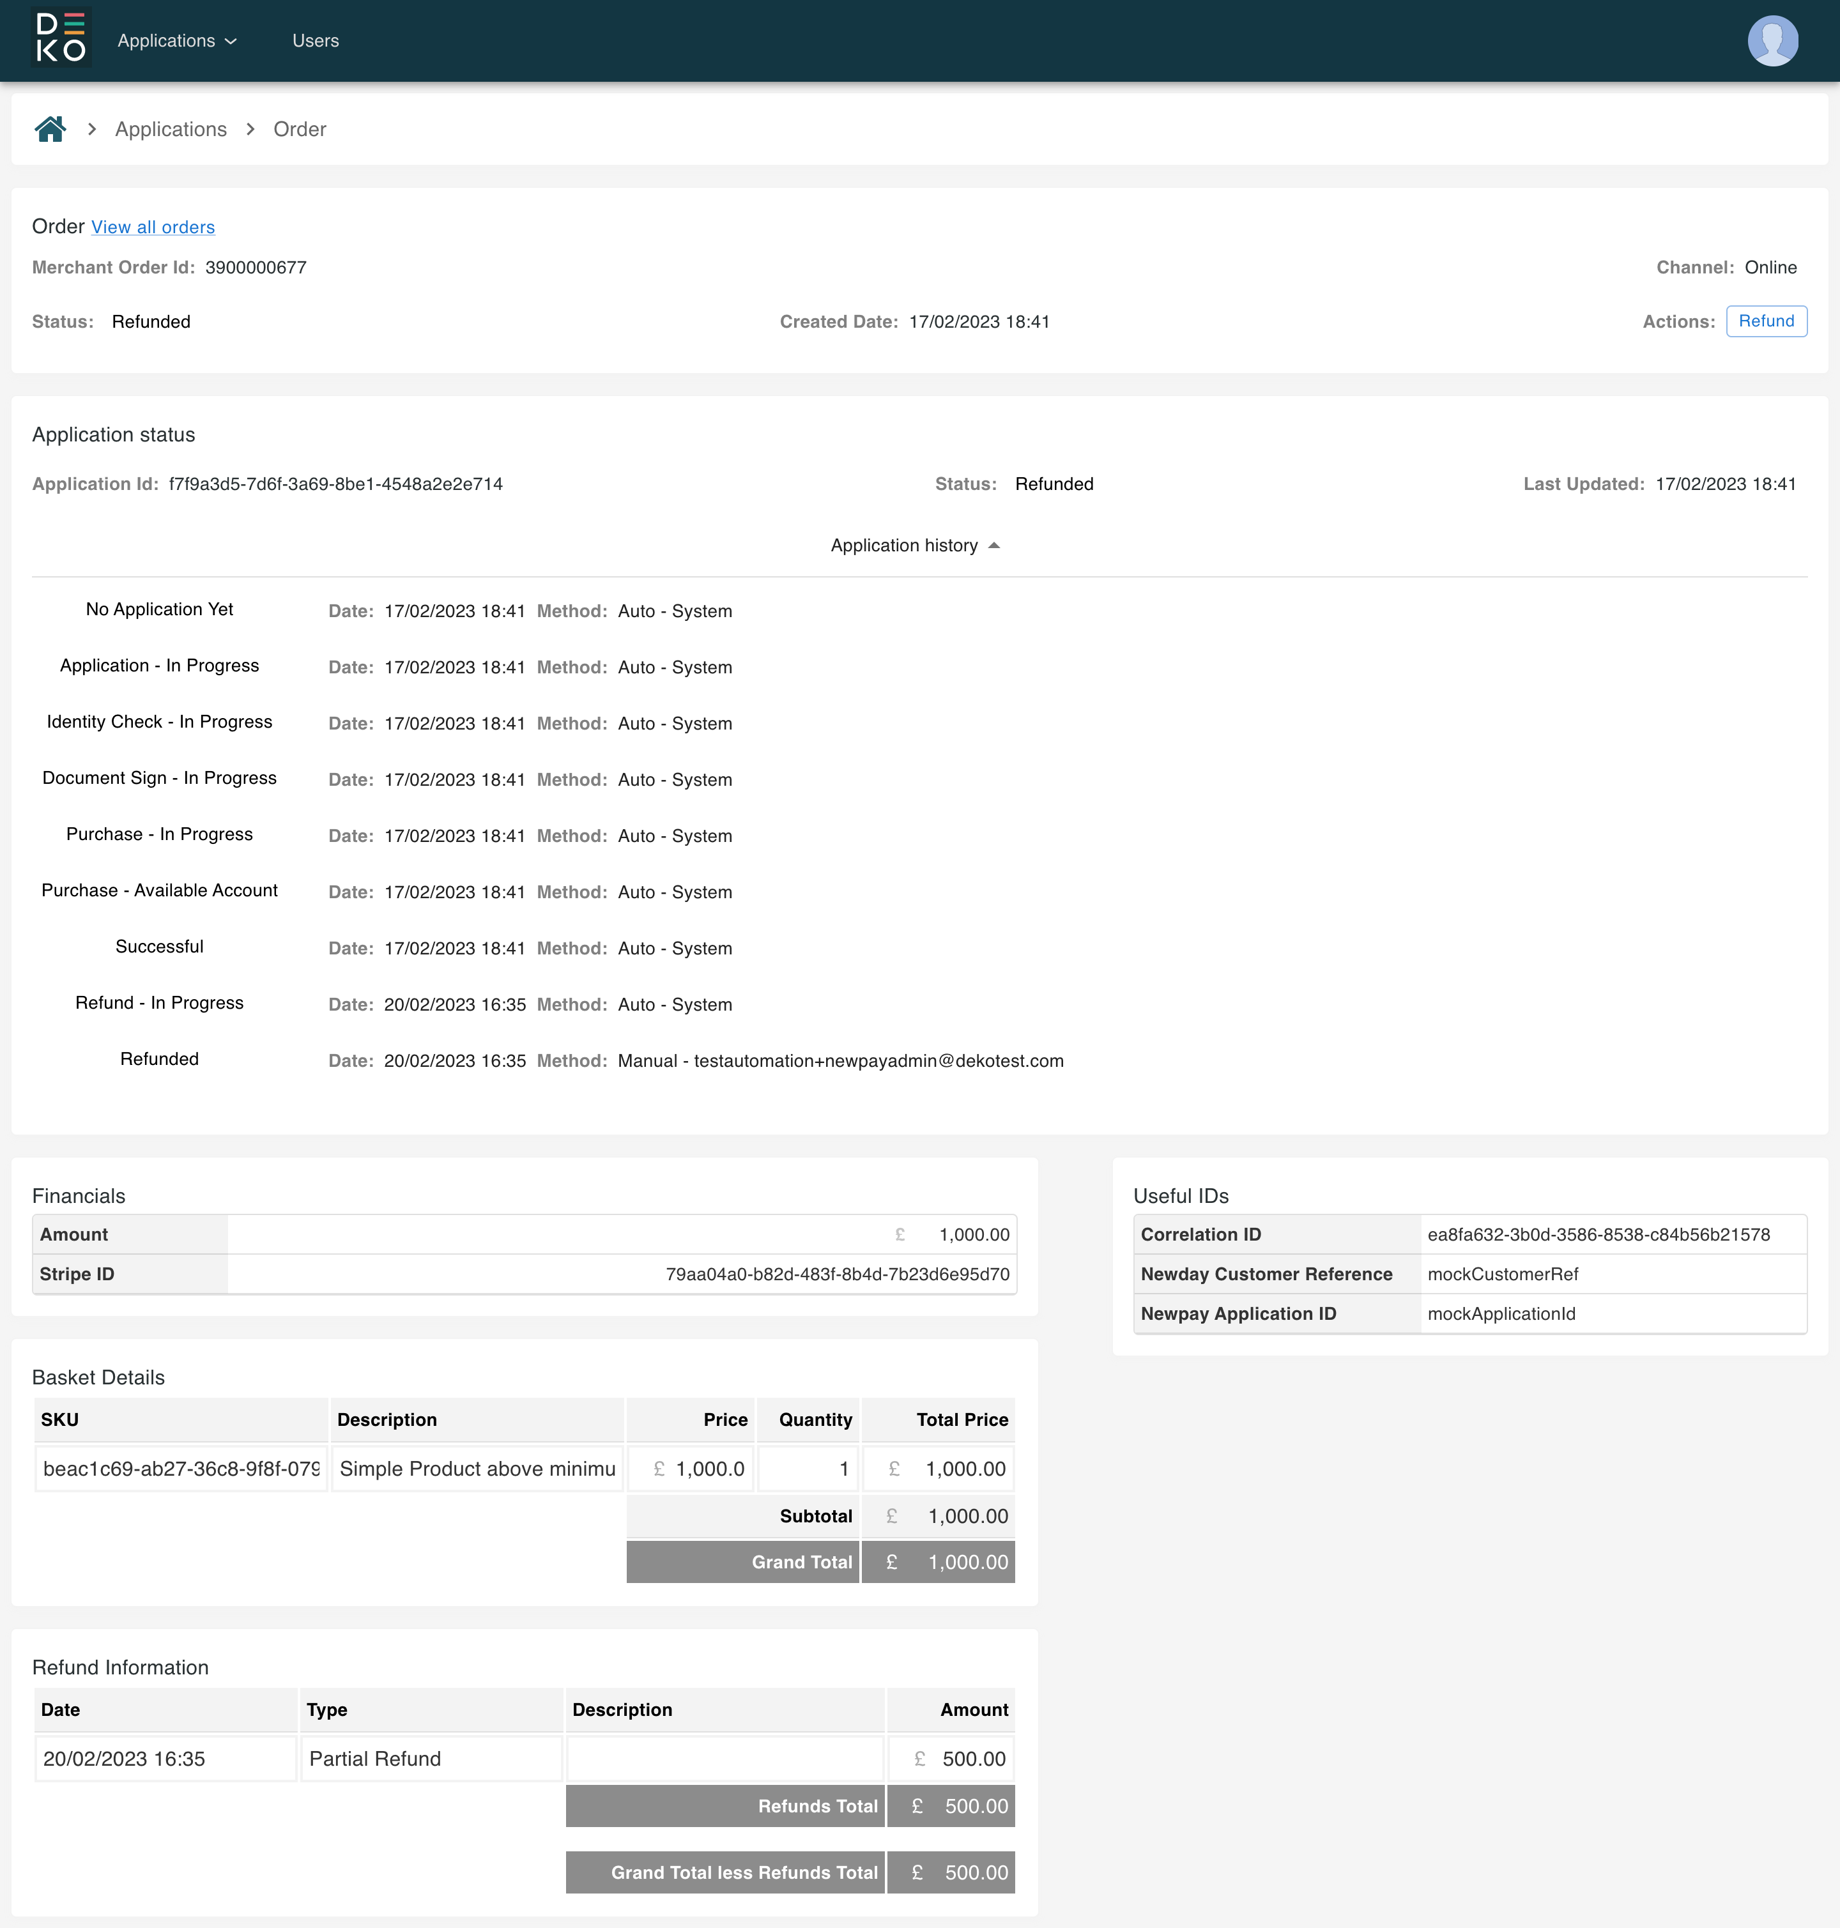Open the Users menu item

[315, 40]
